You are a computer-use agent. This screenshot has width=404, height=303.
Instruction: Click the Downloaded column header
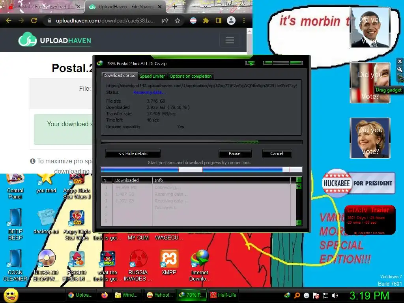pos(133,180)
